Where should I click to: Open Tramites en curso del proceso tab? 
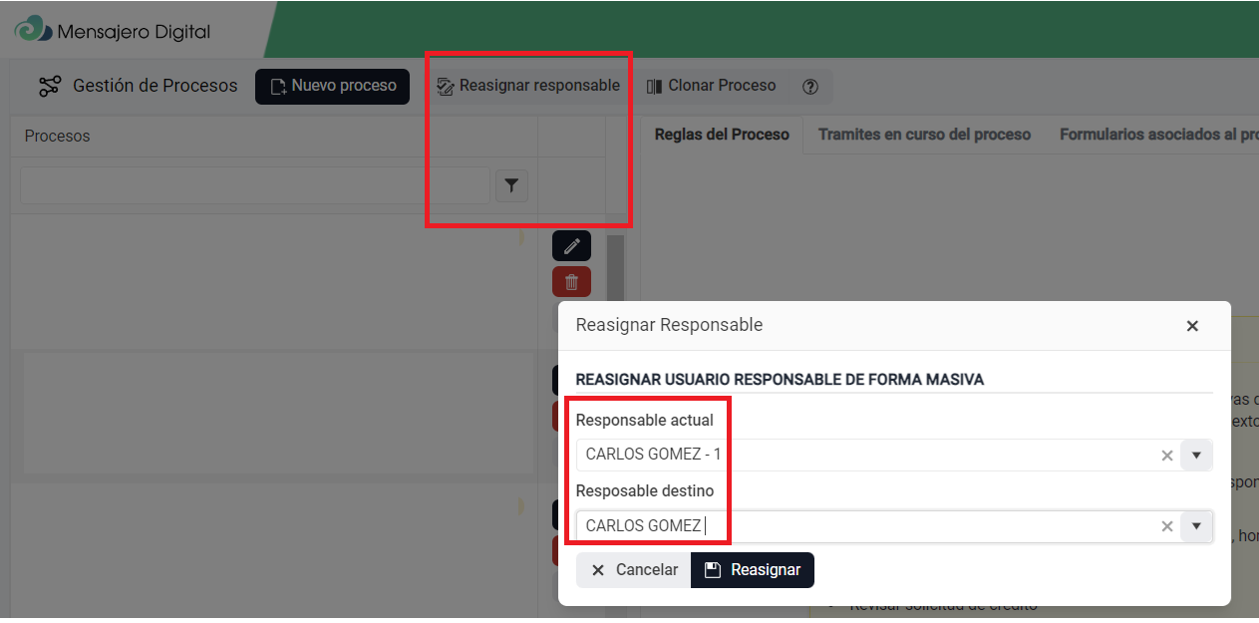coord(924,135)
